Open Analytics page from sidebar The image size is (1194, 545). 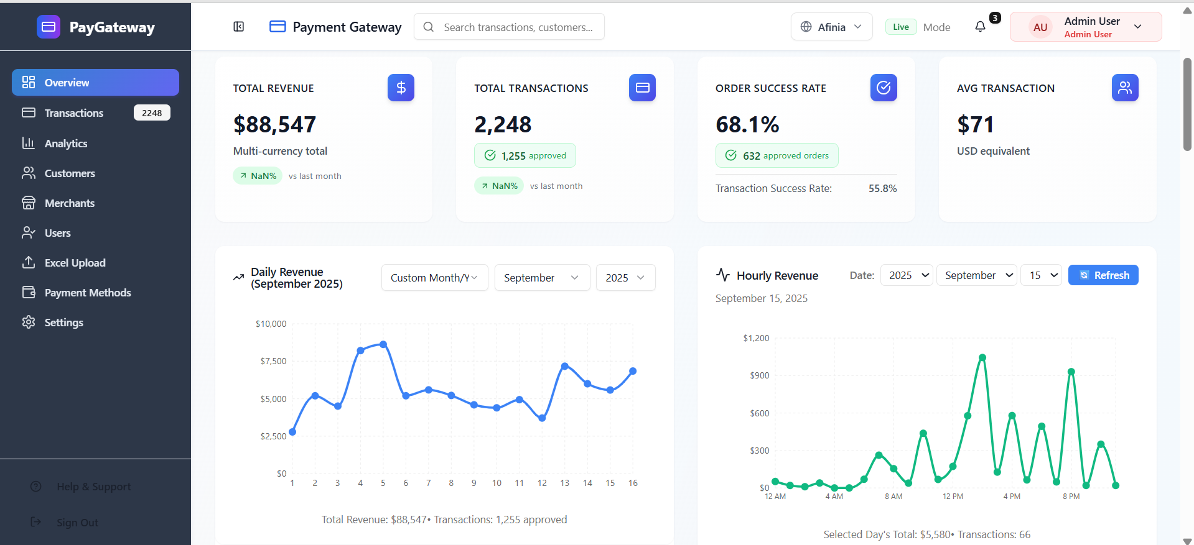[95, 143]
